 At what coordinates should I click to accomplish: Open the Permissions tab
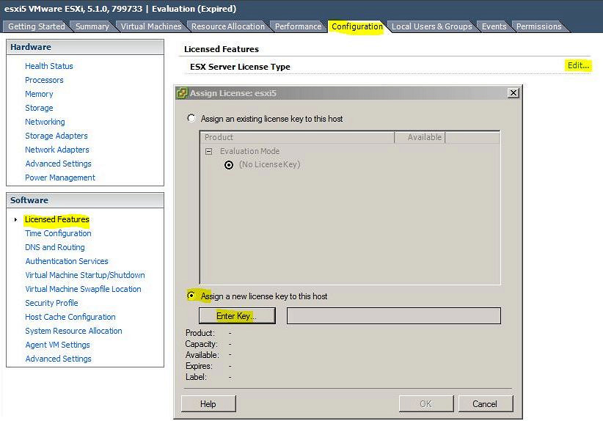(x=538, y=26)
